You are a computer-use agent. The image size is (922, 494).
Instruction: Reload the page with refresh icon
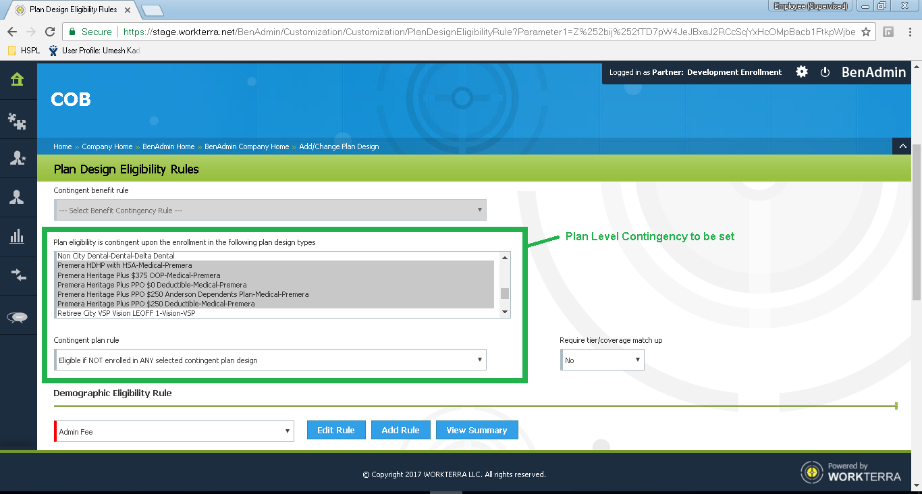click(49, 32)
